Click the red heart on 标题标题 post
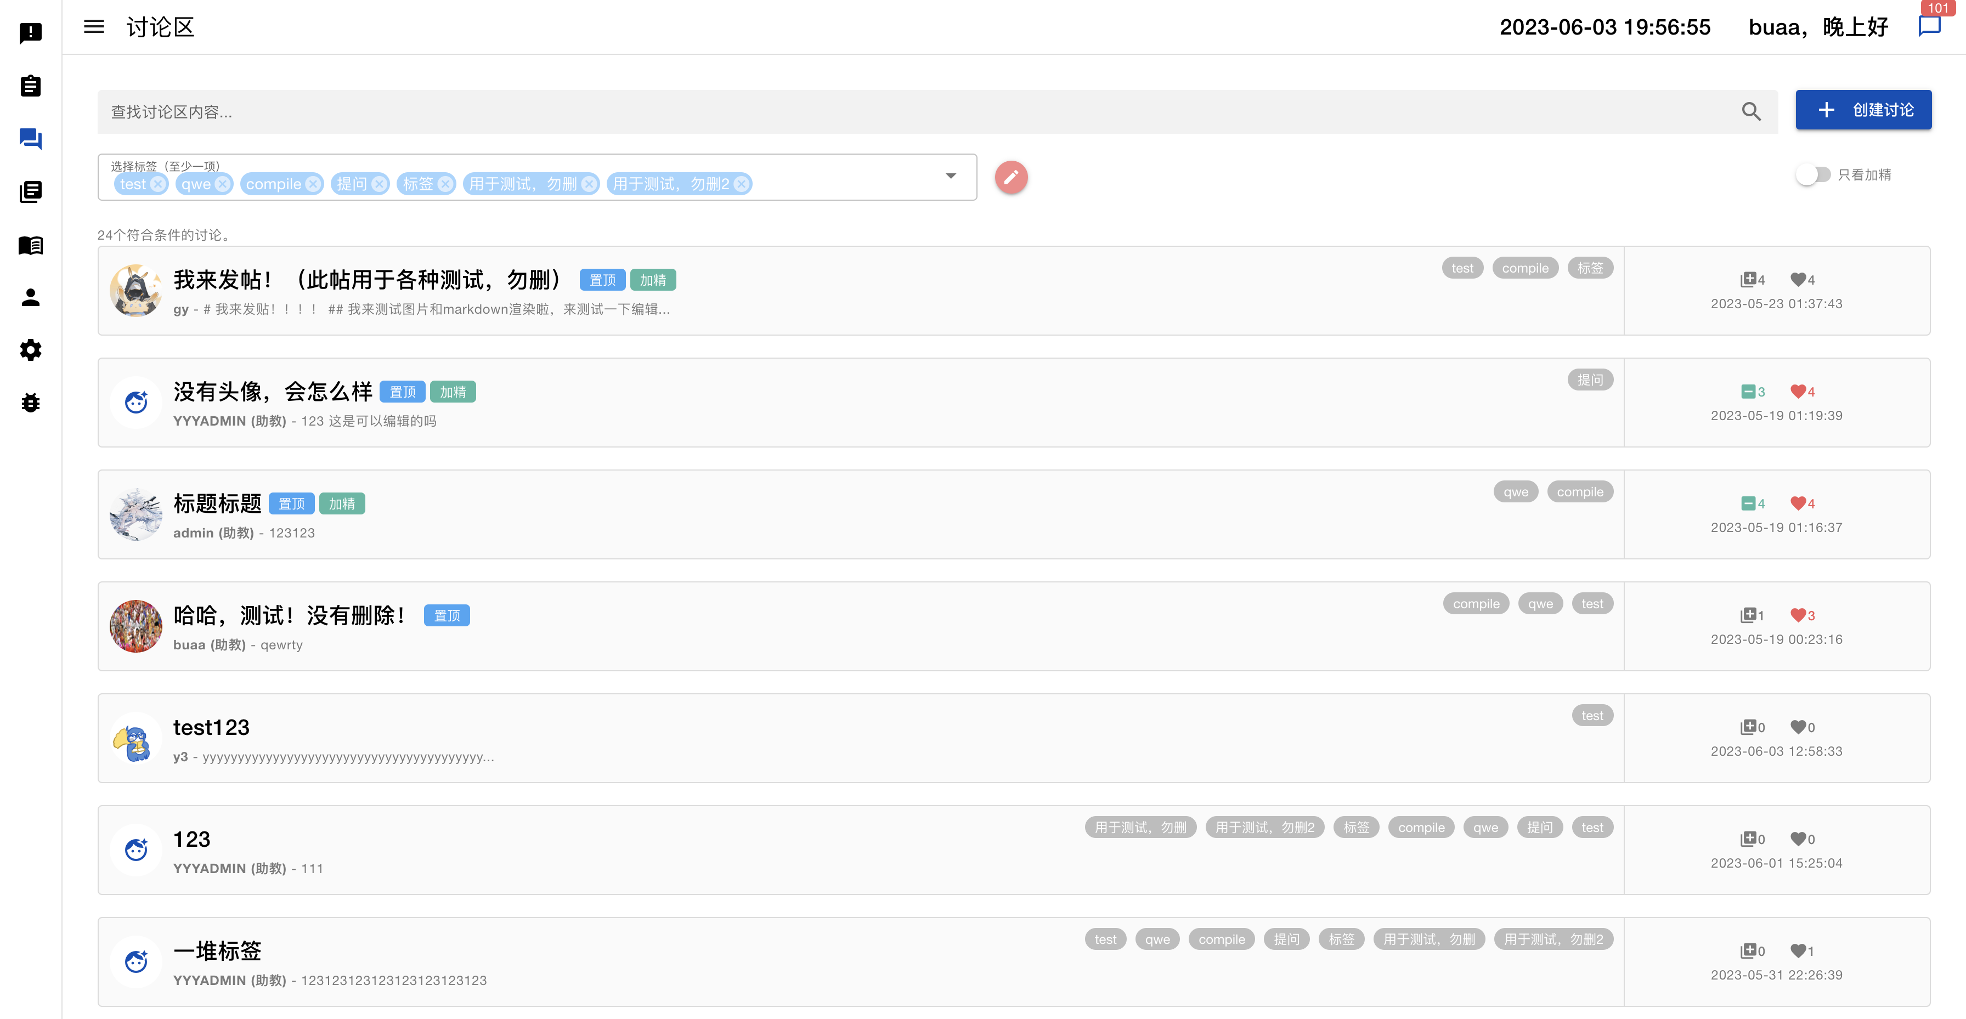Image resolution: width=1966 pixels, height=1019 pixels. (1798, 504)
